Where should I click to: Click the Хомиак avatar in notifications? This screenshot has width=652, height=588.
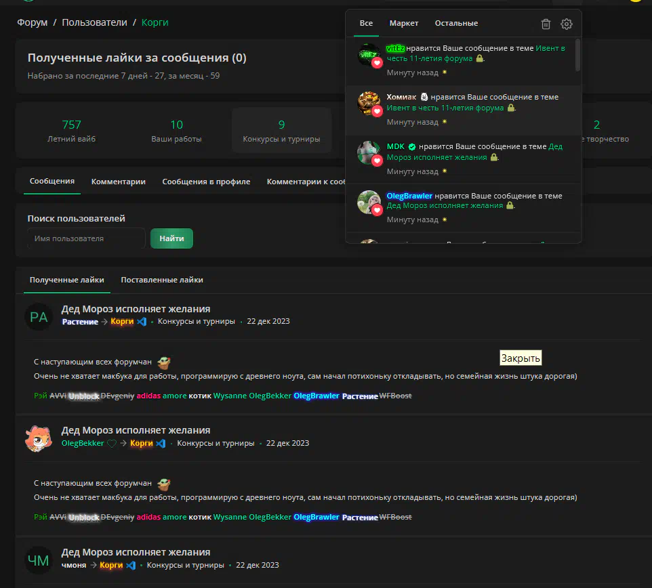369,104
